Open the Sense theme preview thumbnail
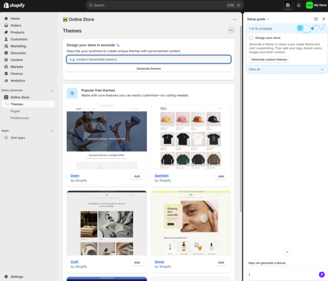The height and width of the screenshot is (281, 328). point(191,223)
